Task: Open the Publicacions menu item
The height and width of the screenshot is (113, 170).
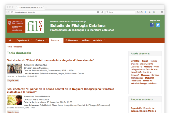Action: click(x=71, y=40)
